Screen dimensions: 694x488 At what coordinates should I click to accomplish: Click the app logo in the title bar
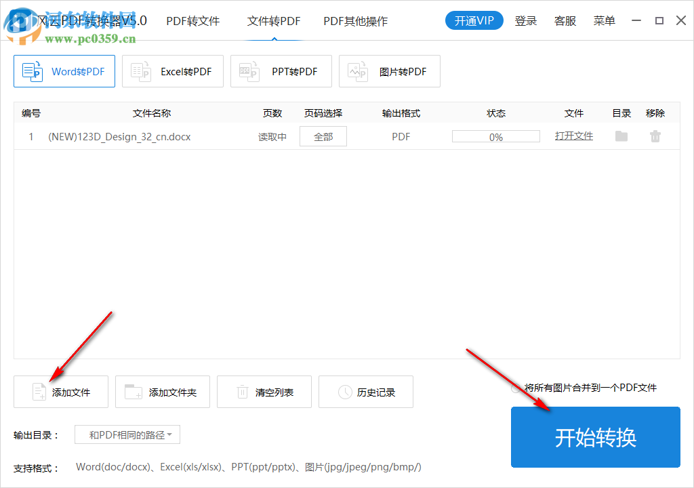tap(20, 20)
